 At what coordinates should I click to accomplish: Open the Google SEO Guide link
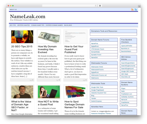[127, 71]
